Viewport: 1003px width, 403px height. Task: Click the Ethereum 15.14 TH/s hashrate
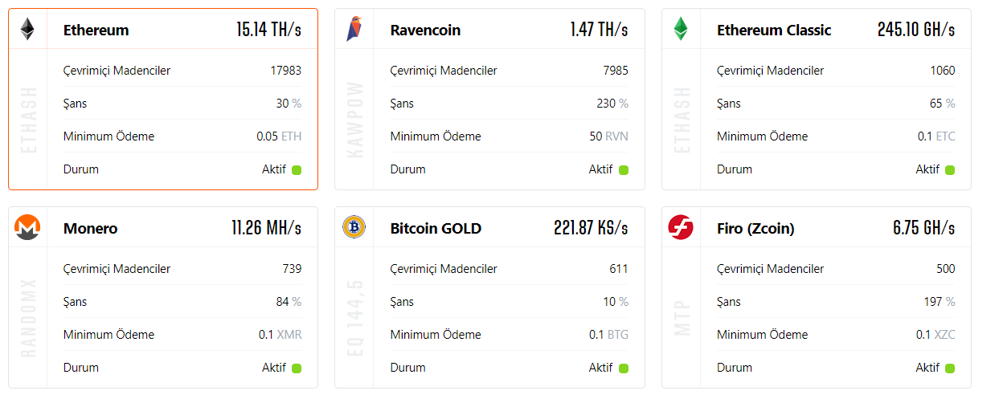(268, 31)
